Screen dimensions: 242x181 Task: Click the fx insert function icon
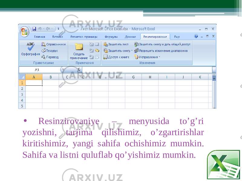coord(79,70)
